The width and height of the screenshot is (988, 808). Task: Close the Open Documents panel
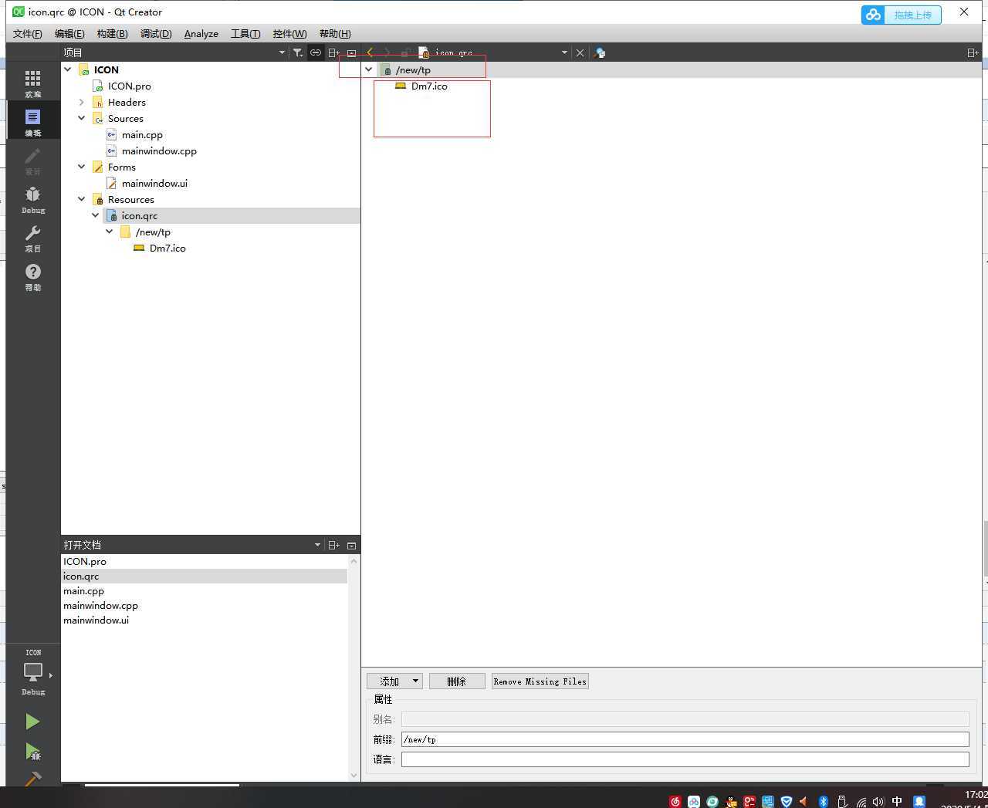(x=351, y=545)
